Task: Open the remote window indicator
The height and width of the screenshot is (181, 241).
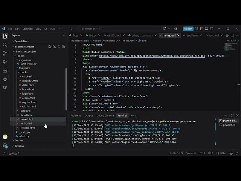Action: (4, 153)
